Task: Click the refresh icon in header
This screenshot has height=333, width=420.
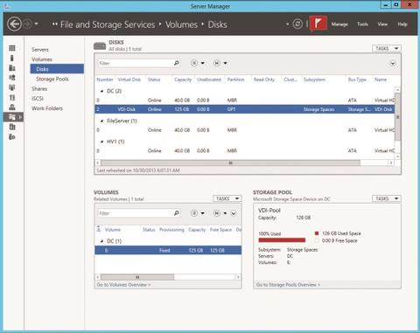Action: [297, 24]
